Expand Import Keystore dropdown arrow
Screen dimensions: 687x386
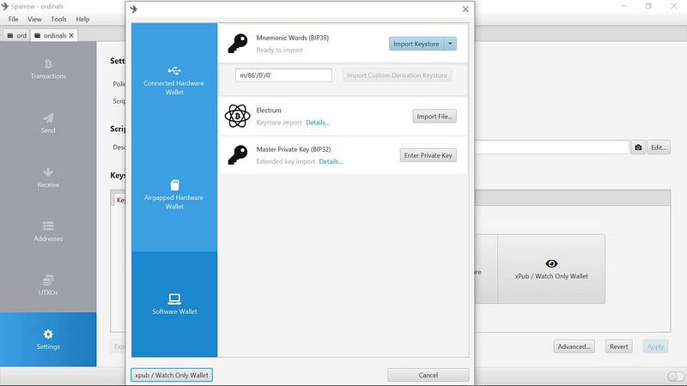[x=450, y=44]
